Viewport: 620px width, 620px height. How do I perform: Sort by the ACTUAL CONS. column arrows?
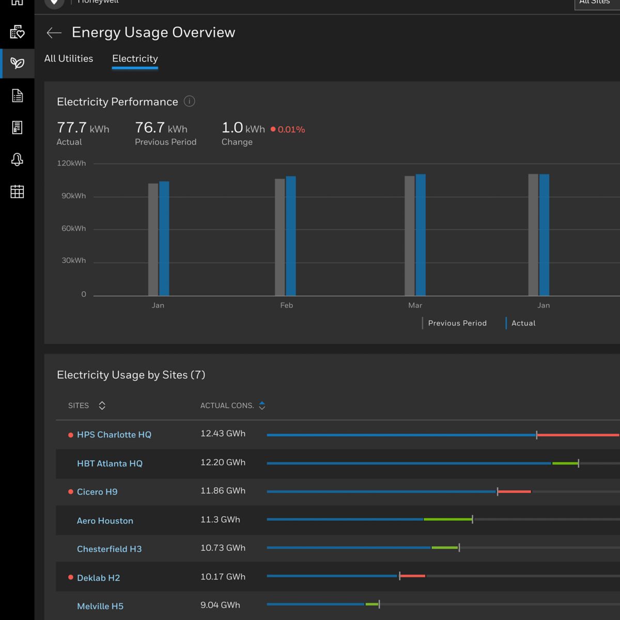click(262, 406)
